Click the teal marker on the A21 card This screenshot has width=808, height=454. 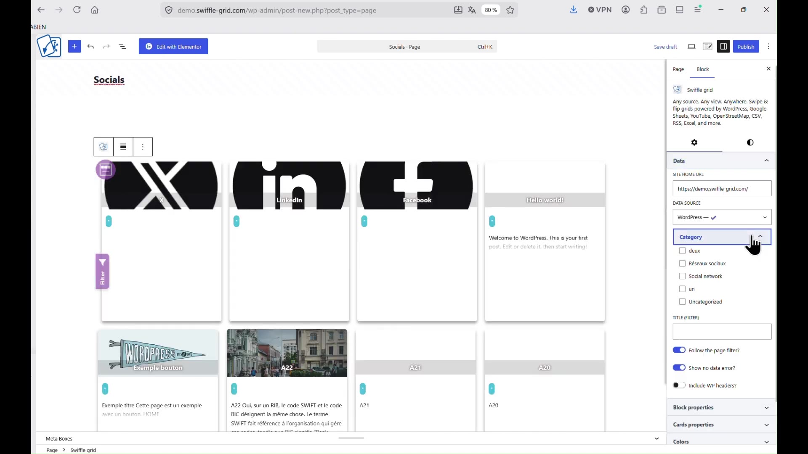pyautogui.click(x=363, y=389)
